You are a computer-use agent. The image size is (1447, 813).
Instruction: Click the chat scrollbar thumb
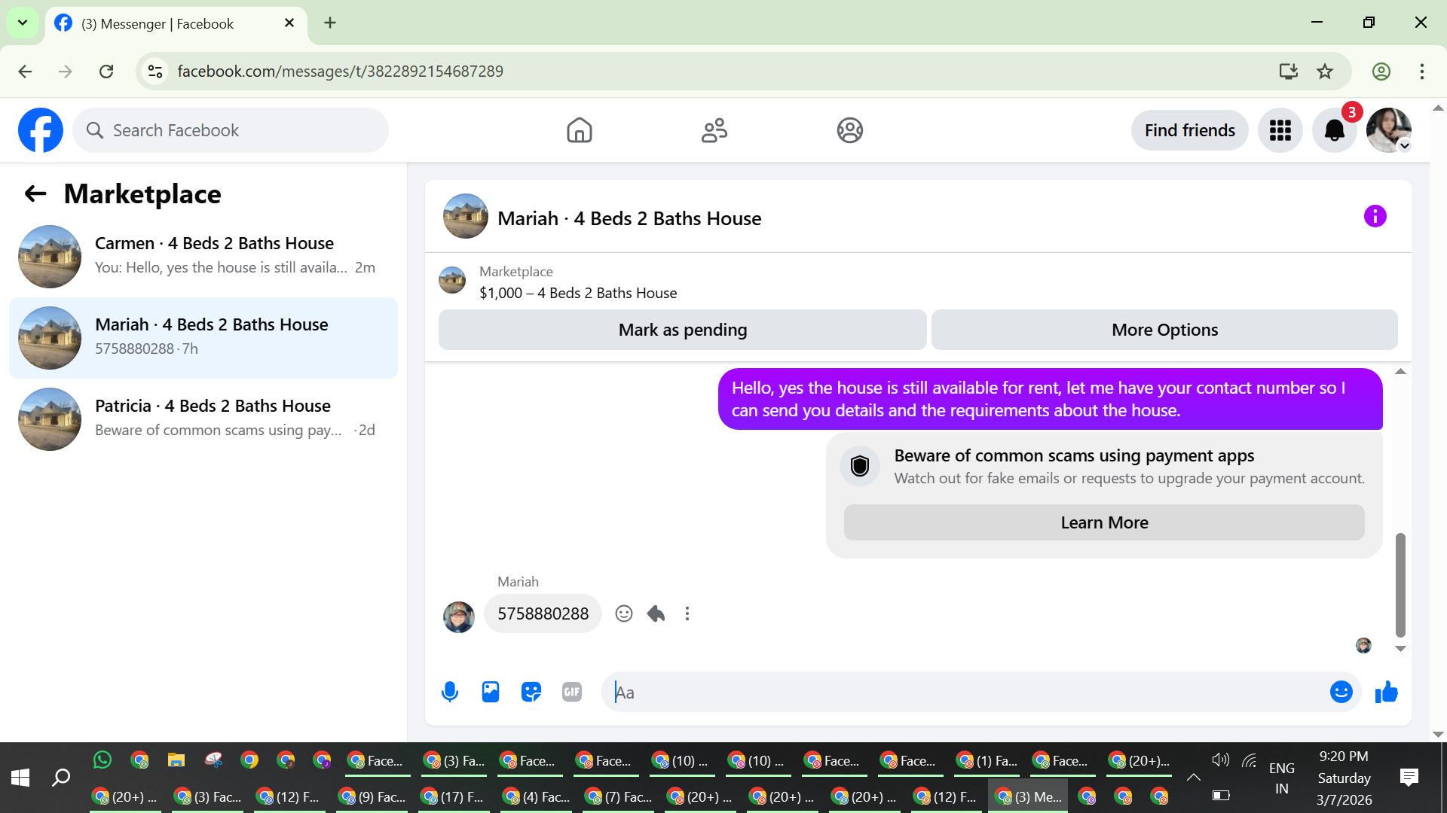tap(1400, 585)
